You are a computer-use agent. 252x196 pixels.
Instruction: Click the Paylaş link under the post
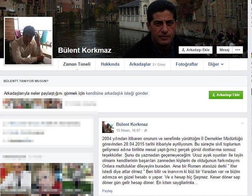point(107,191)
